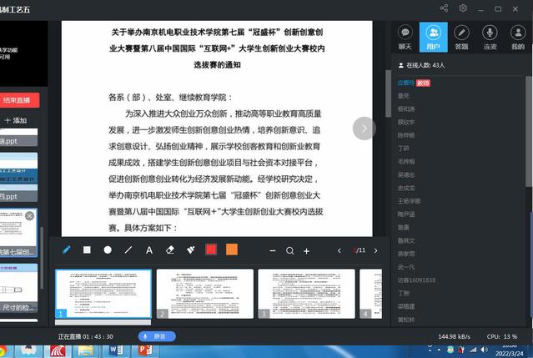Choose the red color swatch
The image size is (533, 358).
[212, 250]
